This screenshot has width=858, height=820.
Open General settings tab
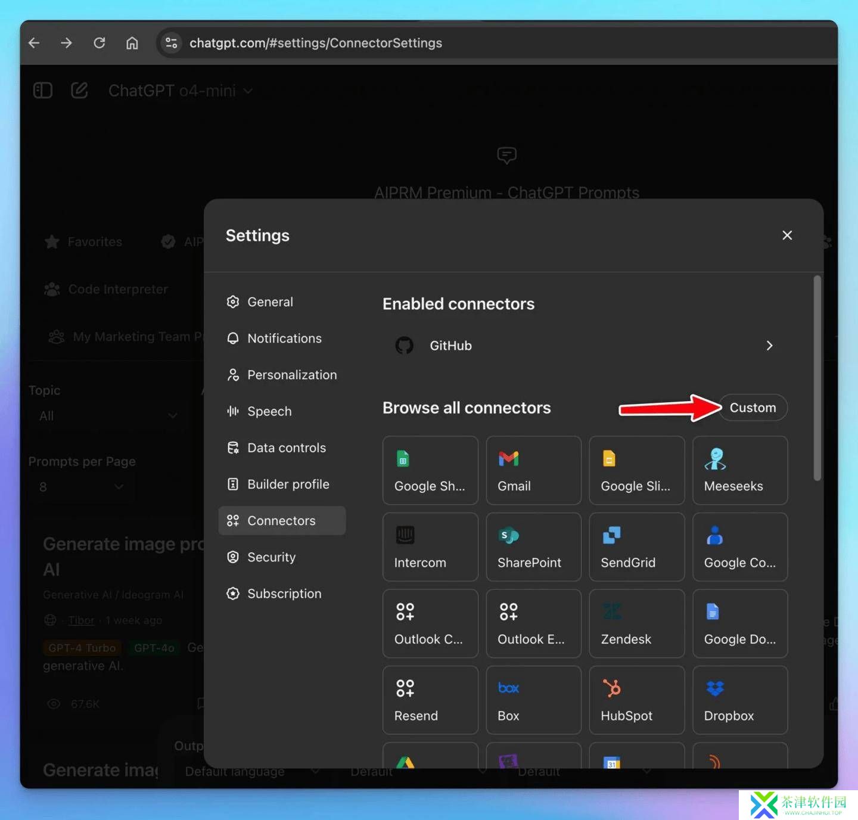282,302
